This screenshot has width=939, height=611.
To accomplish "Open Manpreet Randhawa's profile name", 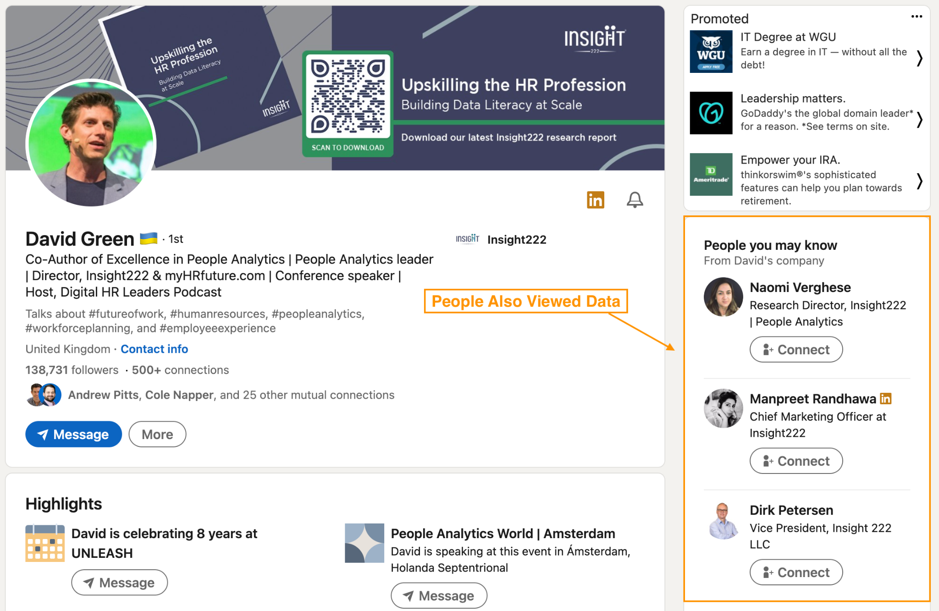I will click(x=812, y=399).
